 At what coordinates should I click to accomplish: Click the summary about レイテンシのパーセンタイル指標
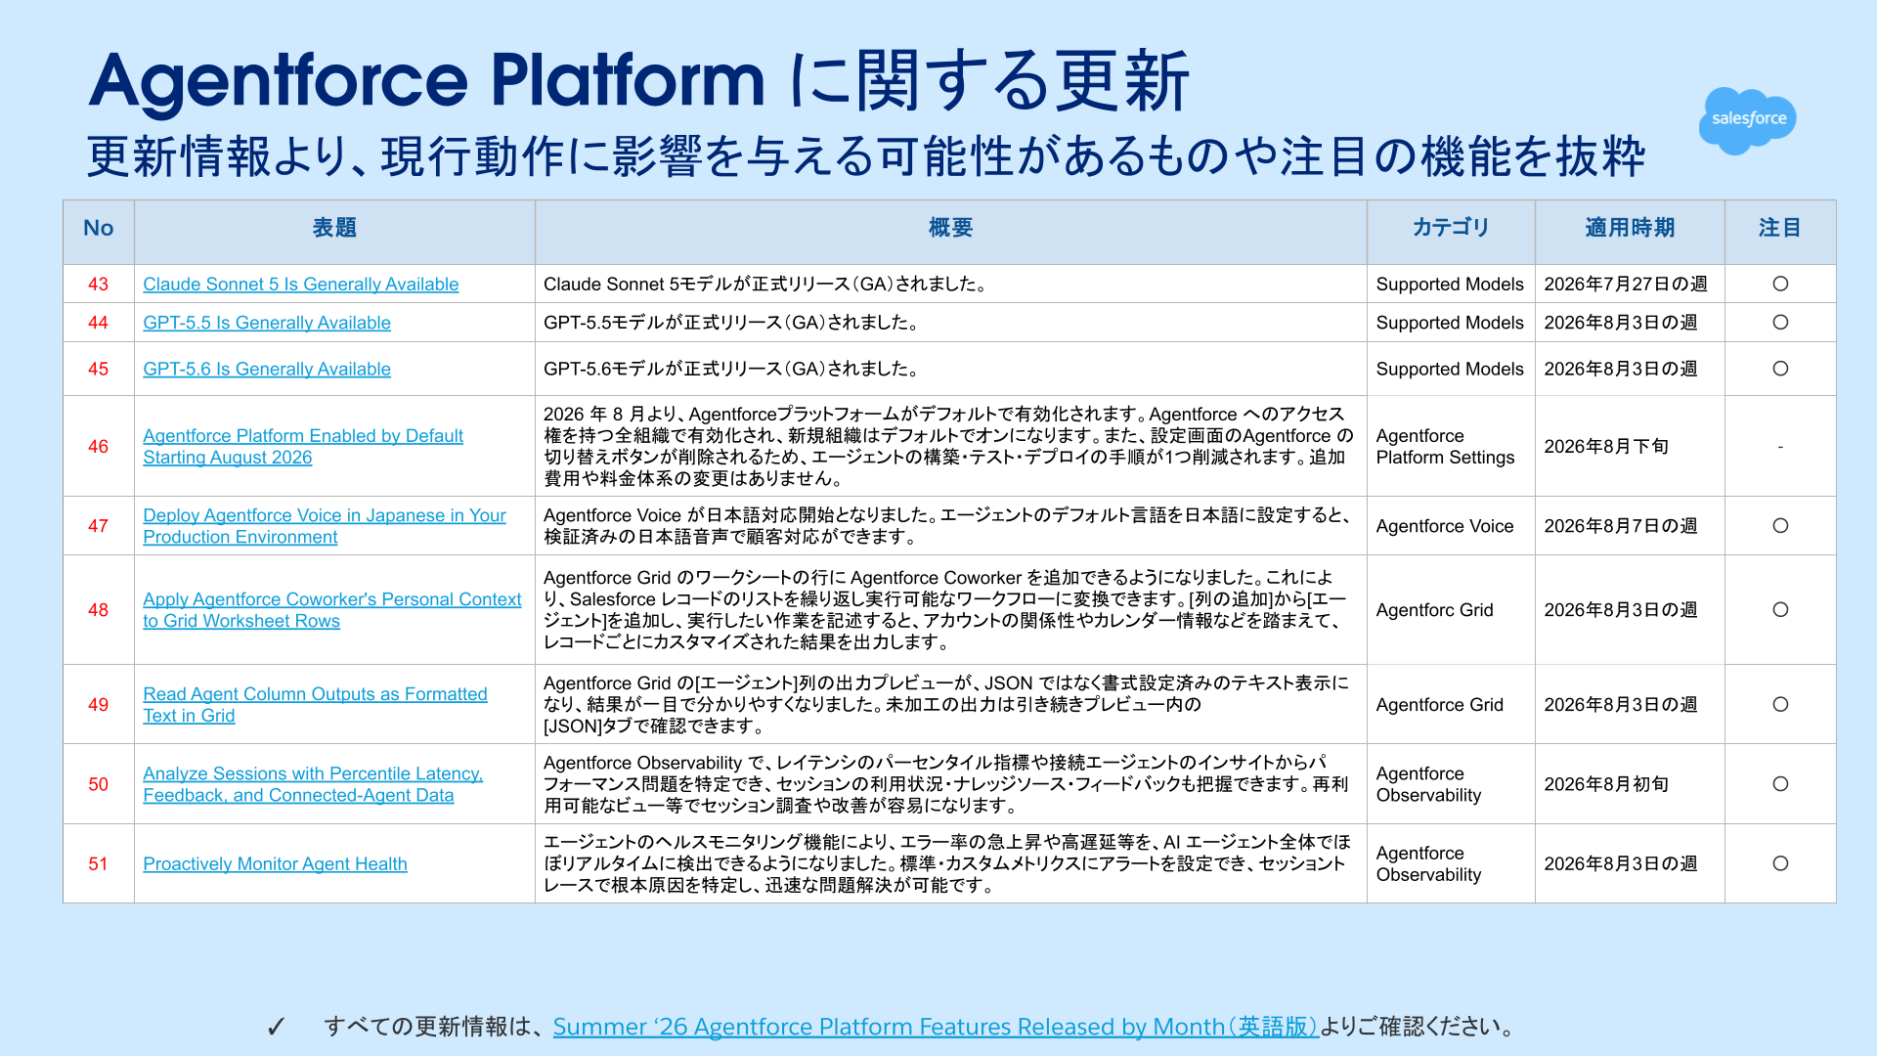[946, 784]
